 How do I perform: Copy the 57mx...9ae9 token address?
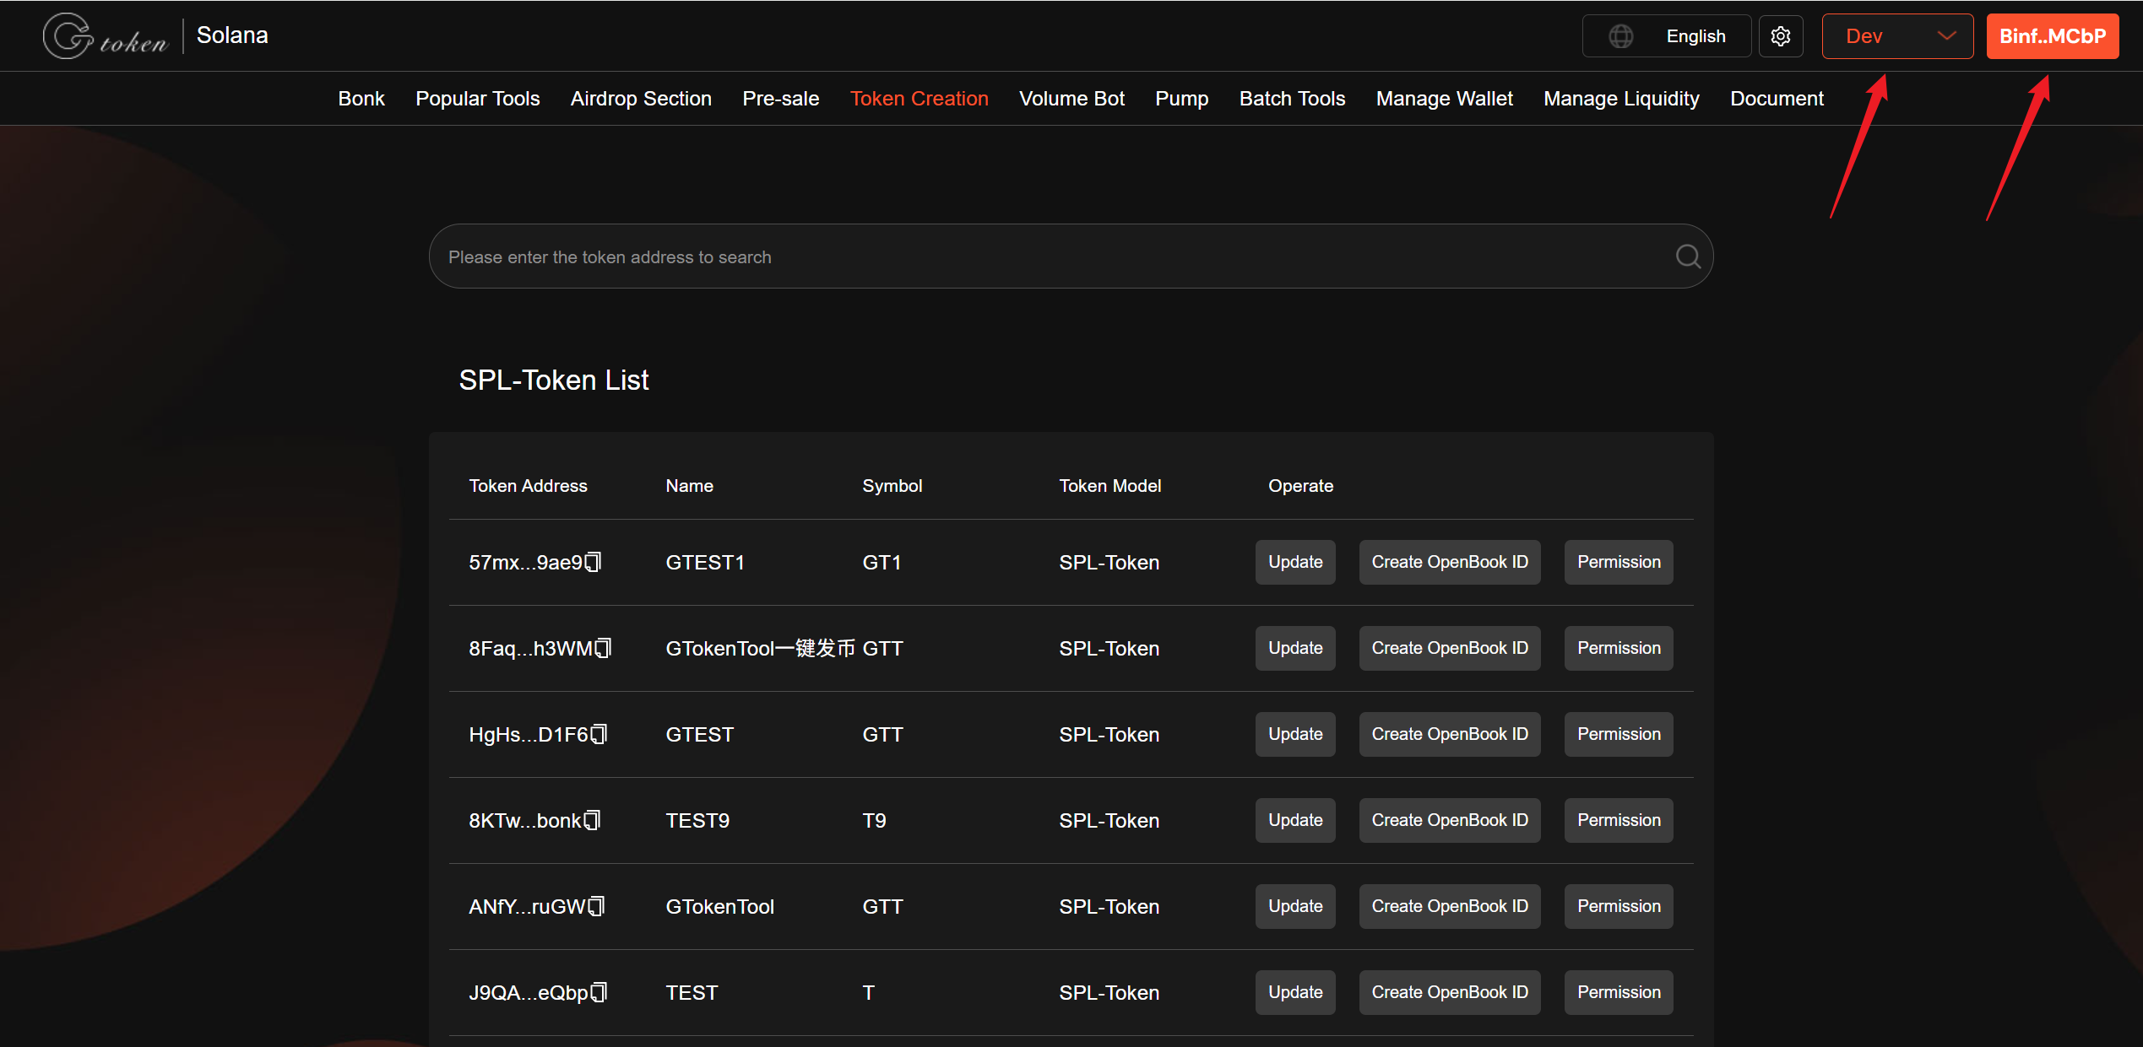[x=594, y=562]
